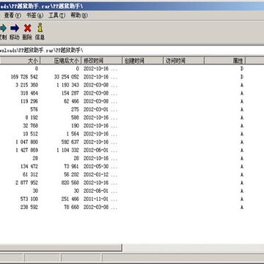Select the size value 169 726 542
264x264 pixels.
24,77
